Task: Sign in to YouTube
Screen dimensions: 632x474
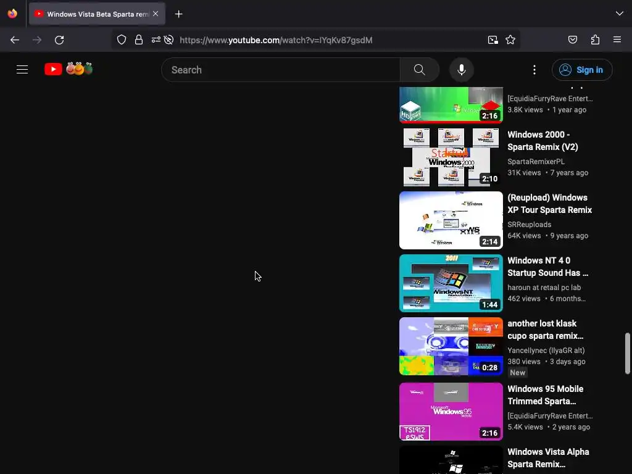Action: coord(581,70)
